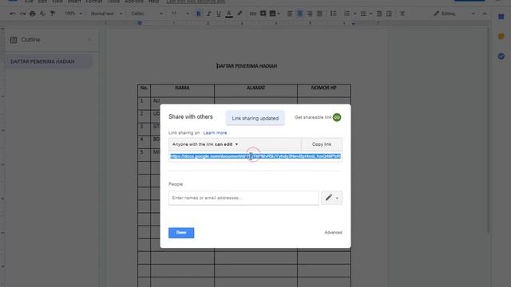Open the Learn more link
The height and width of the screenshot is (287, 511).
[x=215, y=133]
